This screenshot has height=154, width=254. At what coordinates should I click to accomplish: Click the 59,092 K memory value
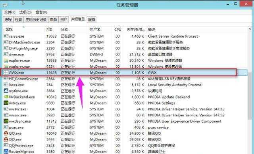pos(137,139)
